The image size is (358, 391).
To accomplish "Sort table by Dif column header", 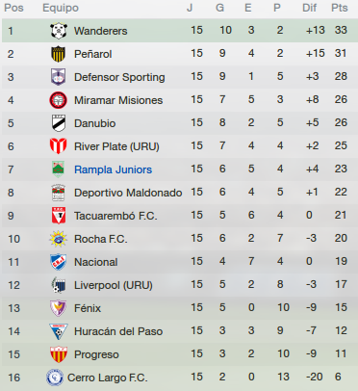I will pos(310,8).
